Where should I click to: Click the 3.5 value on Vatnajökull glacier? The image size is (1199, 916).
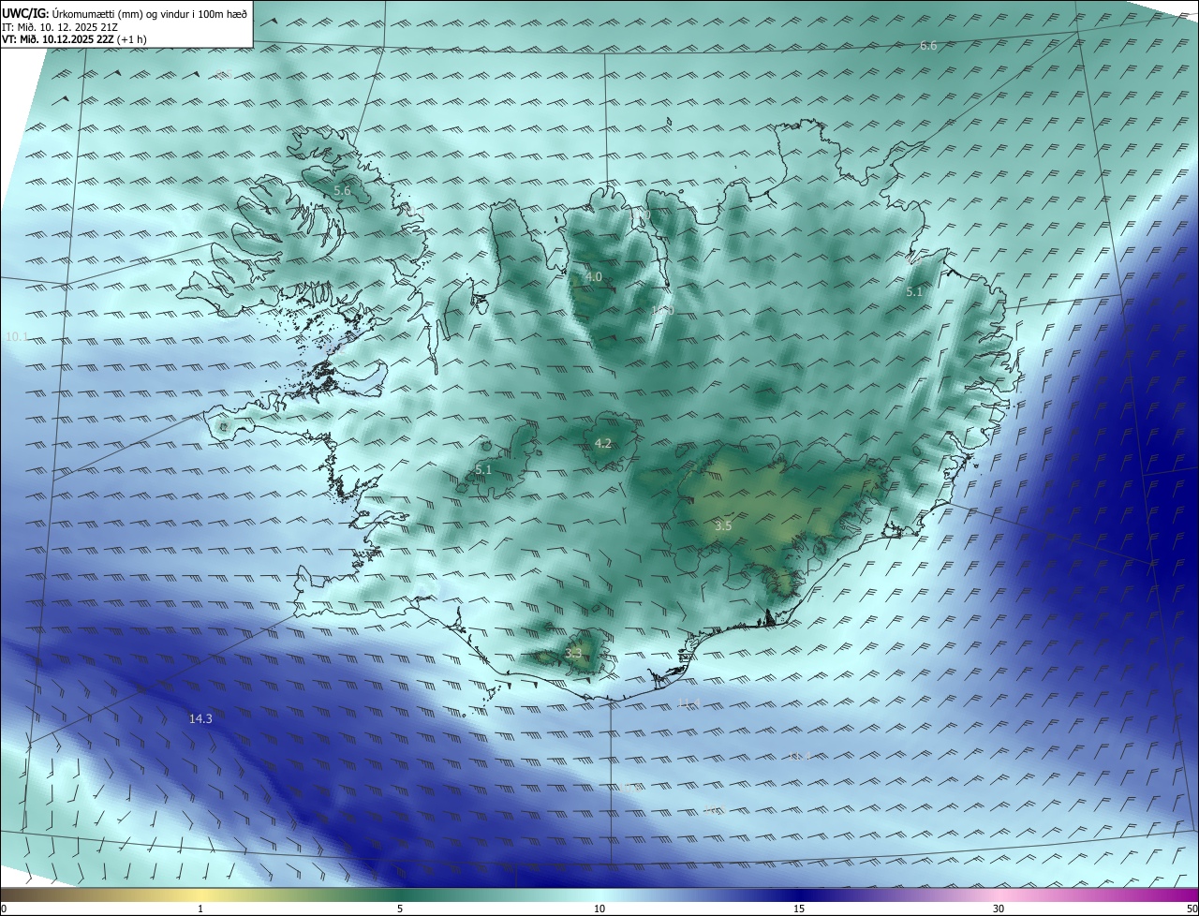pos(723,526)
